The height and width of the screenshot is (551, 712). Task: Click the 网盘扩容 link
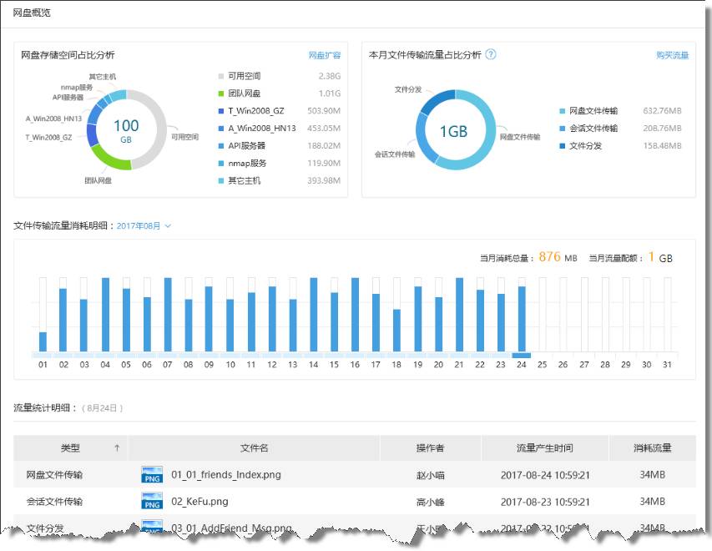click(324, 55)
